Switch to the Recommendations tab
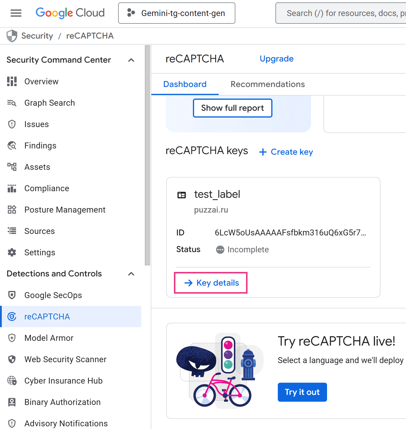This screenshot has width=406, height=429. click(x=267, y=84)
